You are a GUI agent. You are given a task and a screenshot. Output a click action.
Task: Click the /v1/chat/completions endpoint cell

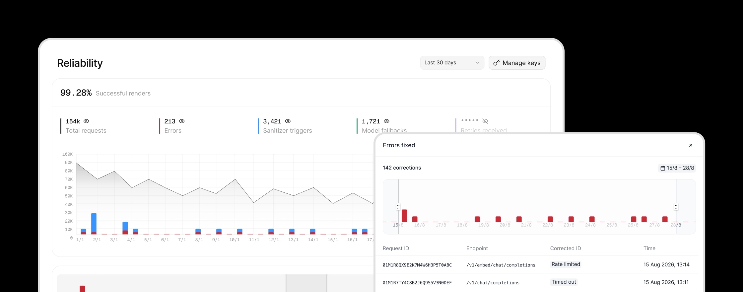pos(493,282)
